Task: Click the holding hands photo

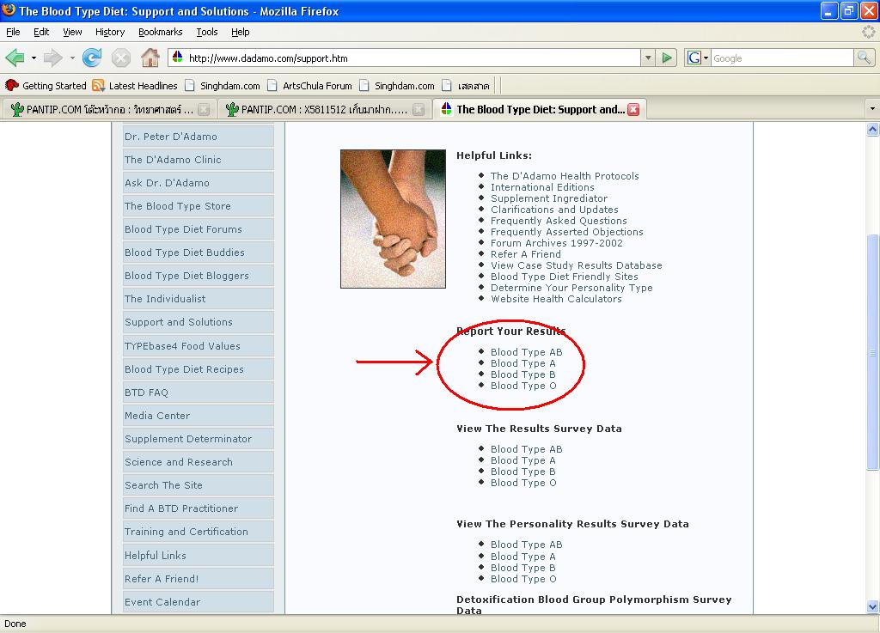Action: 393,219
